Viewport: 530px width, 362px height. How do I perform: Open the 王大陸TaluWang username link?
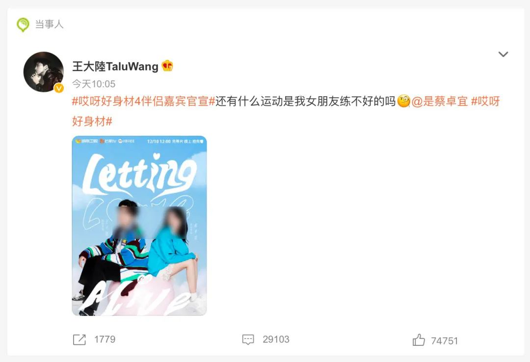[x=115, y=66]
